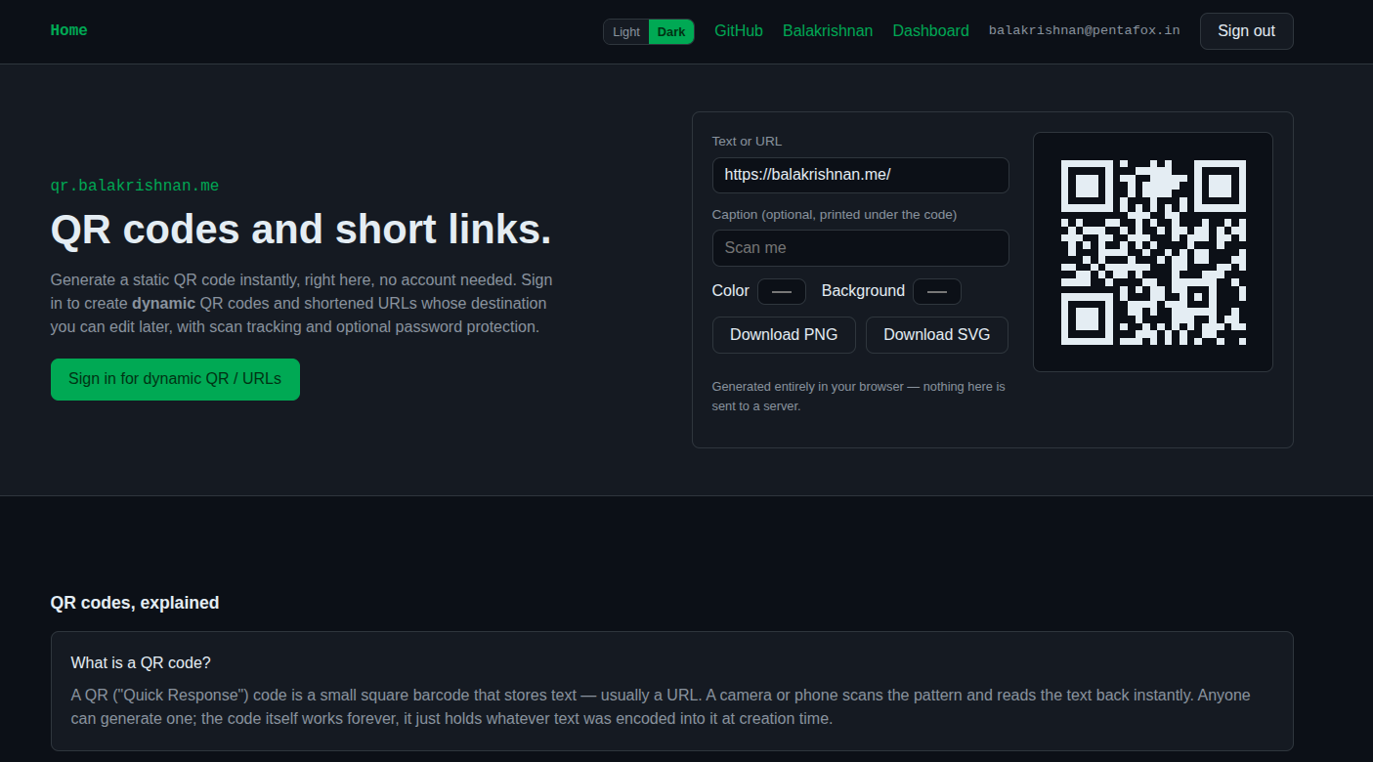Click the qr.balakrishnan.me site label
This screenshot has width=1373, height=762.
tap(135, 186)
